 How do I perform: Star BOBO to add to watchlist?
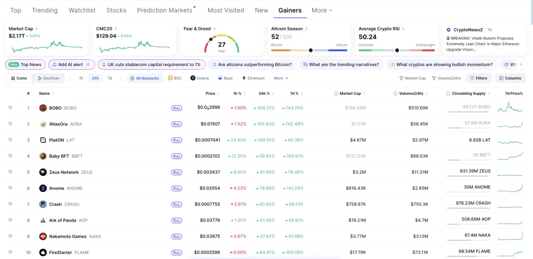[x=10, y=107]
